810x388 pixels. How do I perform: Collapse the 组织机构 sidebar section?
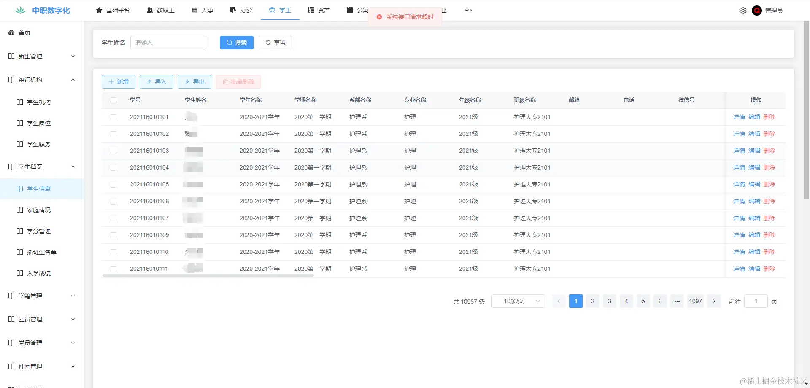coord(42,80)
